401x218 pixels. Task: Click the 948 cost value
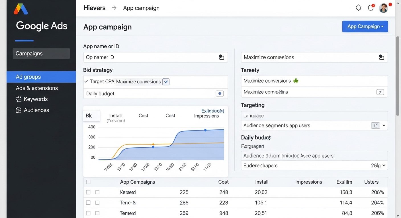(x=224, y=213)
